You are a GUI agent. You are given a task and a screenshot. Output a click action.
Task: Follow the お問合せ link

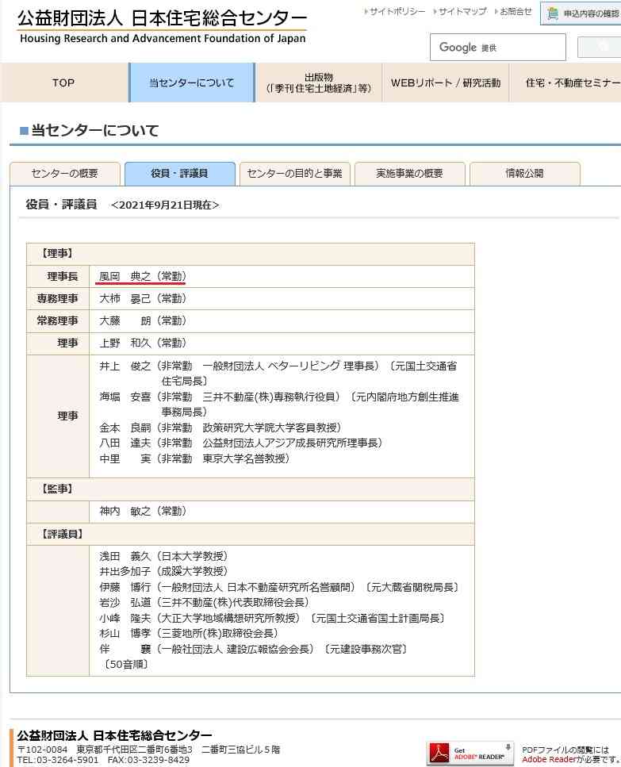click(515, 11)
